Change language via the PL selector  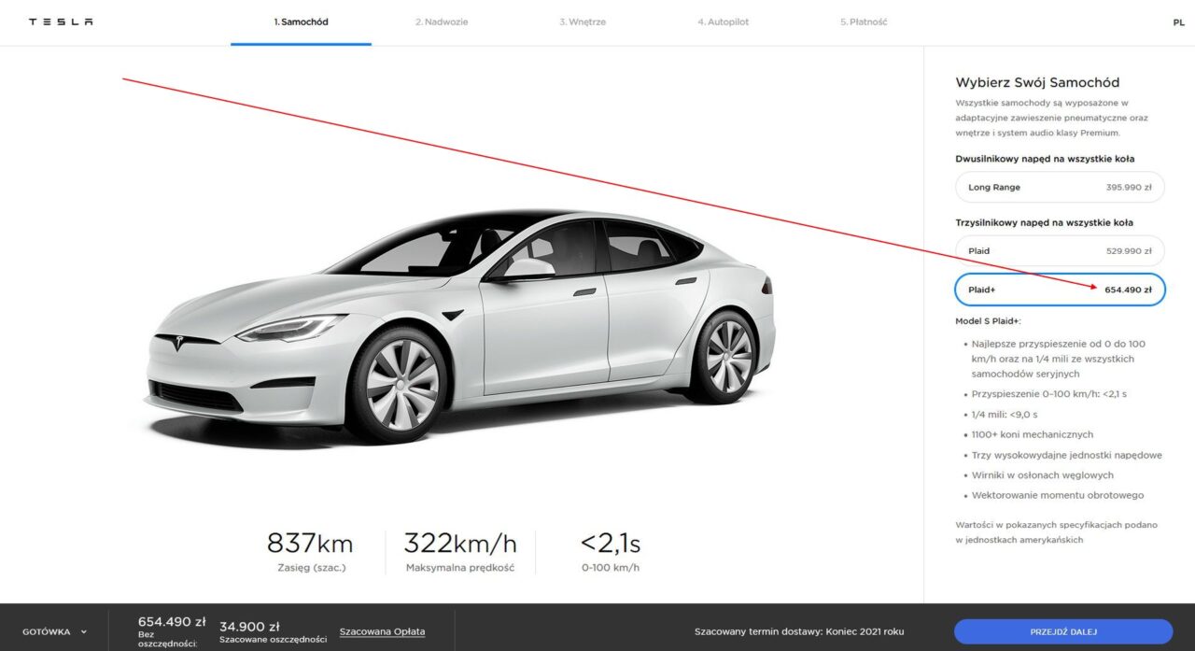[1178, 22]
